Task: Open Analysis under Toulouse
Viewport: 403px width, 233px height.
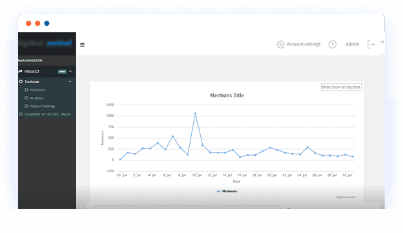Action: 37,98
